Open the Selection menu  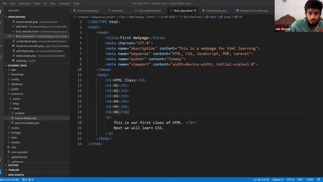click(x=24, y=4)
